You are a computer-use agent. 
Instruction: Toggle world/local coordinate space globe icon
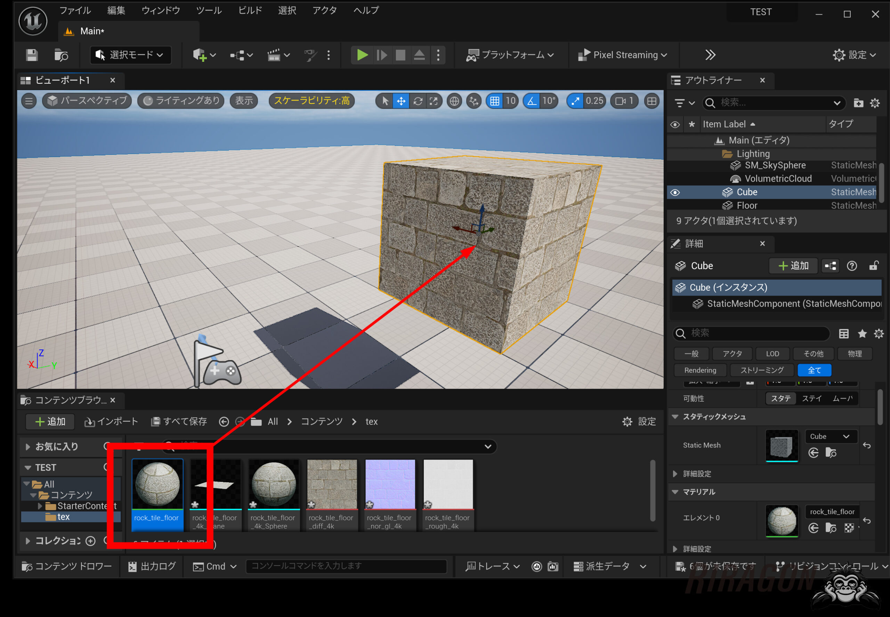pos(454,101)
